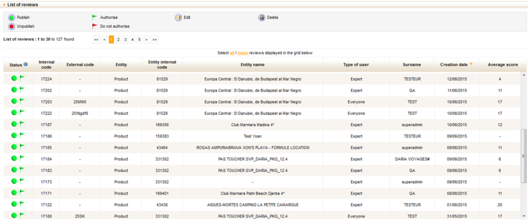The width and height of the screenshot is (528, 221).
Task: Click the grid's vertical scrollbar thumb
Action: [x=524, y=155]
